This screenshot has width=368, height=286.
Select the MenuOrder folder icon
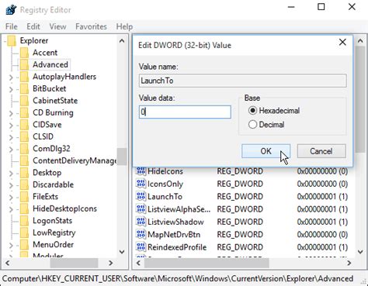24,245
